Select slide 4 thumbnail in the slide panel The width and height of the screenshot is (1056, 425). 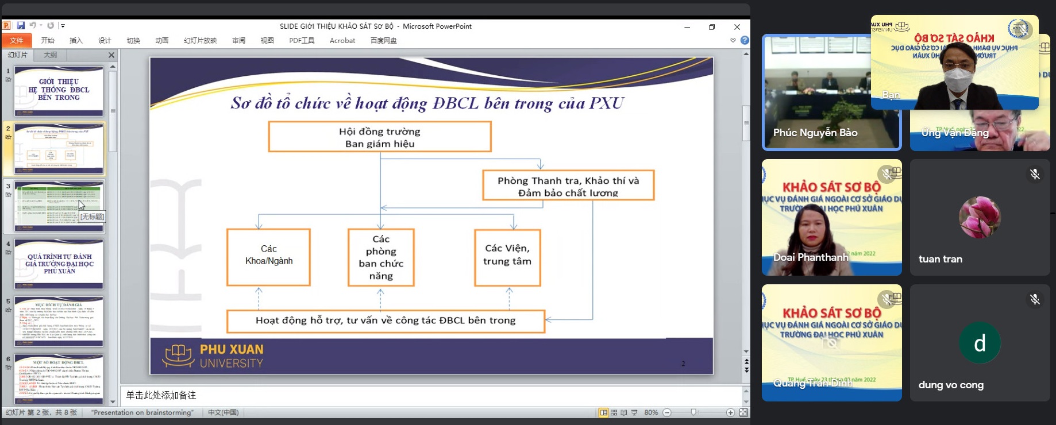tap(59, 264)
